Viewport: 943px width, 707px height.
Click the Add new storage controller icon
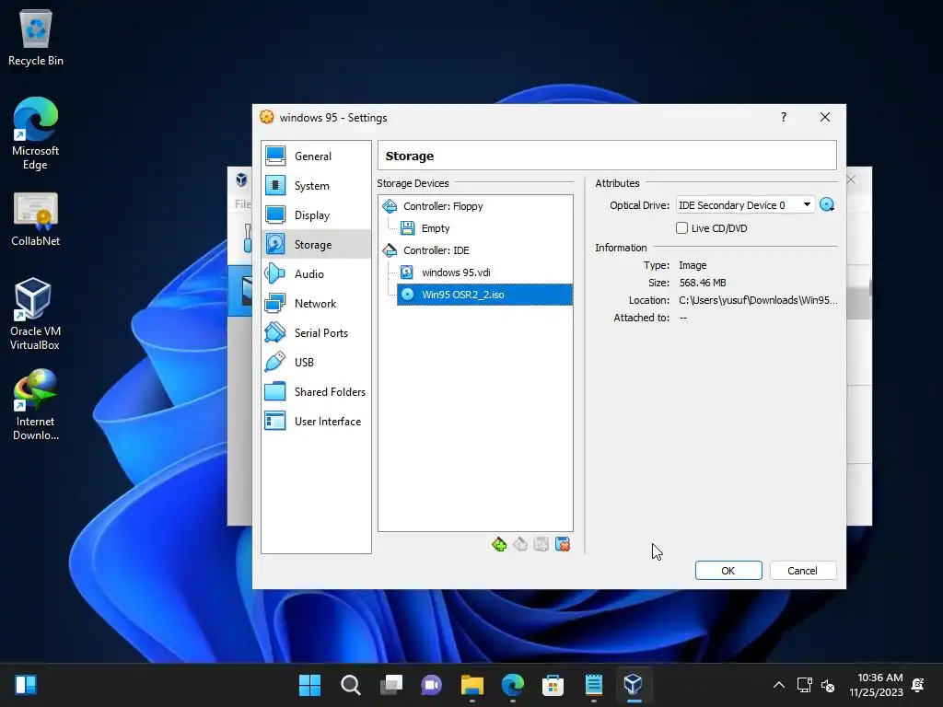[x=499, y=545]
